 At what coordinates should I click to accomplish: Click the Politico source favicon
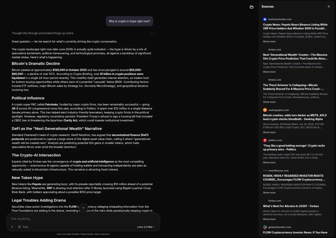click(265, 140)
